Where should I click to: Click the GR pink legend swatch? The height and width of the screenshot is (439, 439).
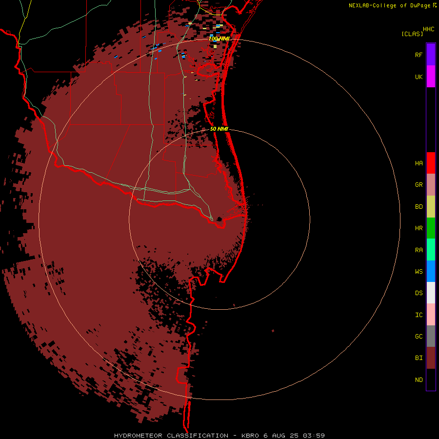tap(431, 185)
